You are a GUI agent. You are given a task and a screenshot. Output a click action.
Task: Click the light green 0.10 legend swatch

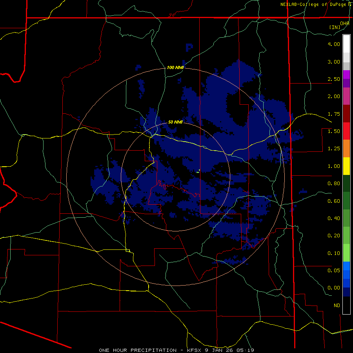pyautogui.click(x=346, y=253)
